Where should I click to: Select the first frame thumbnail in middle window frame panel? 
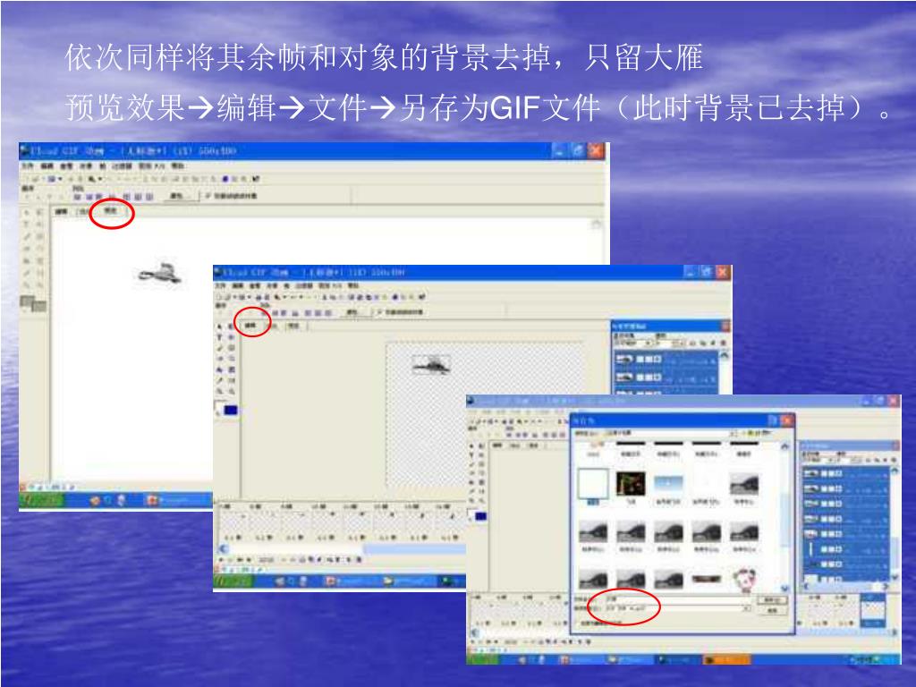[x=233, y=522]
